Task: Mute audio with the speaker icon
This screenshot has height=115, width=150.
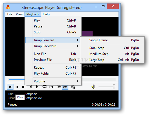Action: (93, 87)
